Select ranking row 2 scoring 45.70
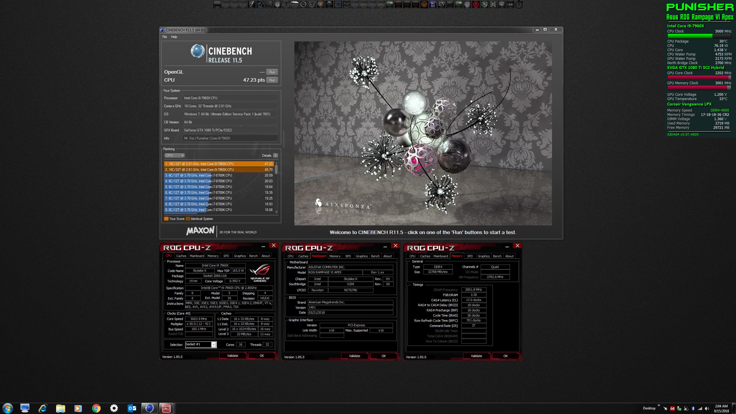 pos(219,170)
